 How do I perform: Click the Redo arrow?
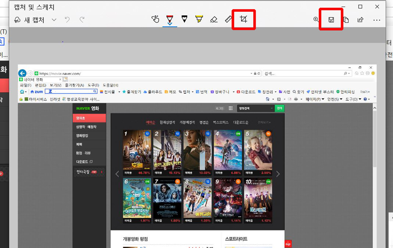click(82, 19)
